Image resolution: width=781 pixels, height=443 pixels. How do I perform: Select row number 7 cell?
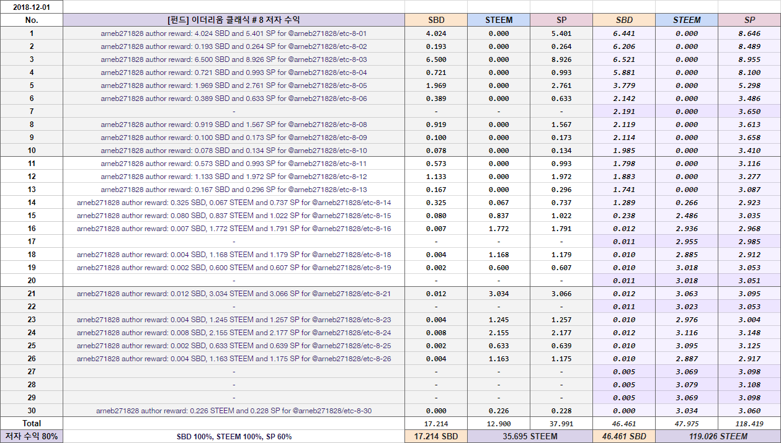32,112
